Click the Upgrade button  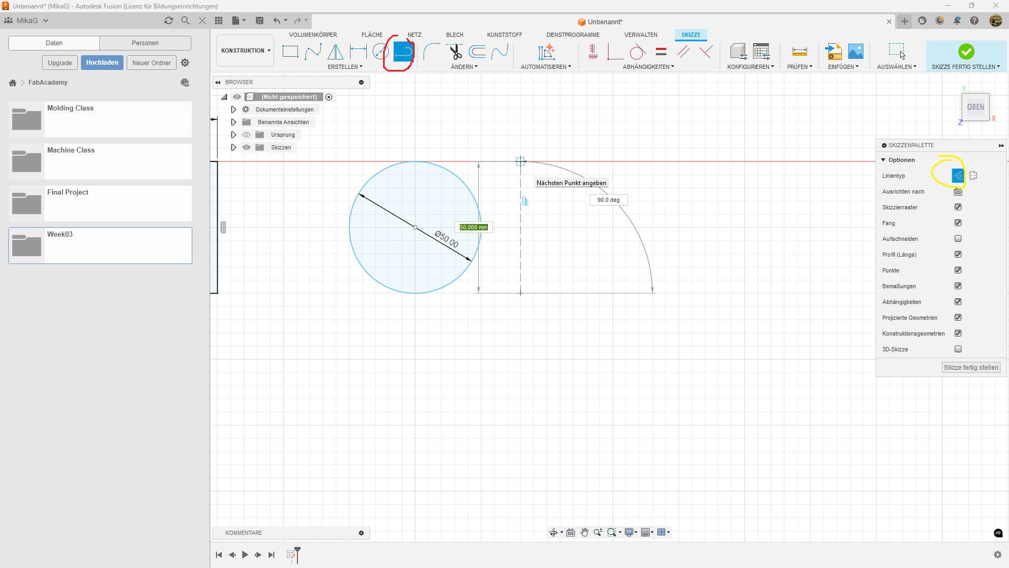coord(60,63)
